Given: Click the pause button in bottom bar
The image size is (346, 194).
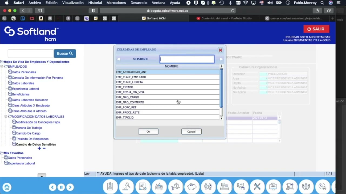Looking at the screenshot, I should [61, 187].
